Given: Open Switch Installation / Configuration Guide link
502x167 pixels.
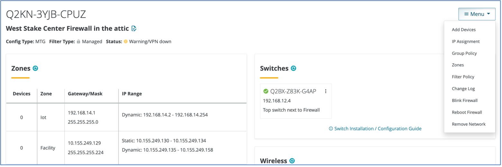Looking at the screenshot, I should click(x=375, y=129).
